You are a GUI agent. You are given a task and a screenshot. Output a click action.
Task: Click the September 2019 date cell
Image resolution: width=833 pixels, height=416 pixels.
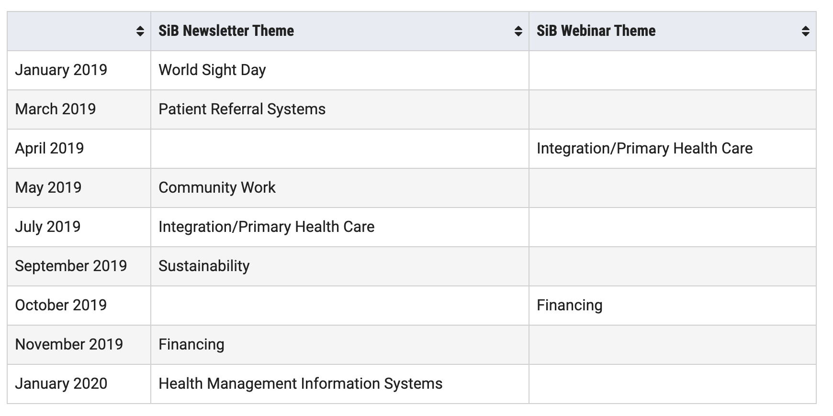point(79,266)
